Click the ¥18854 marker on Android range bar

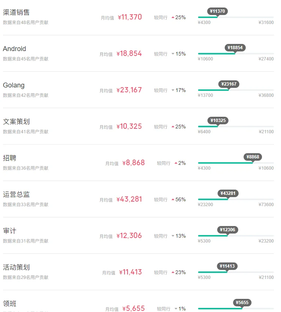(x=235, y=48)
